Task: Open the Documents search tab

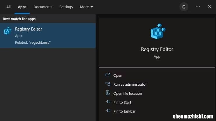Action: pos(43,7)
